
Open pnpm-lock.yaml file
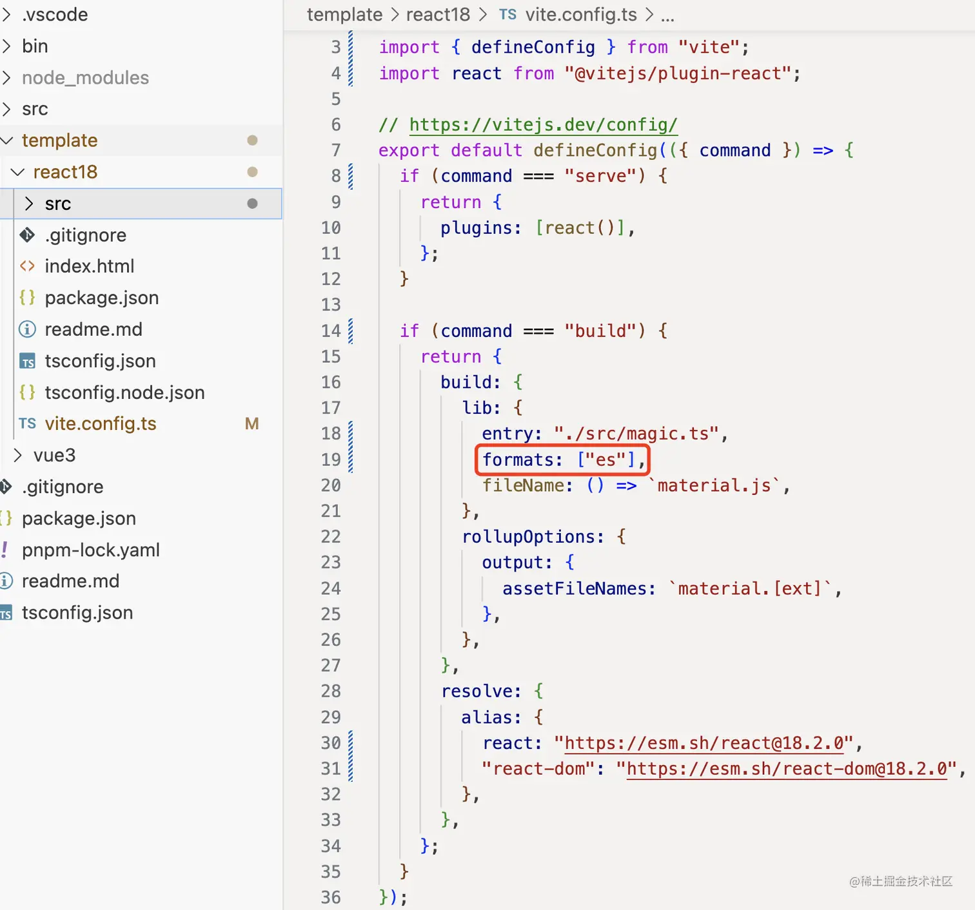91,550
